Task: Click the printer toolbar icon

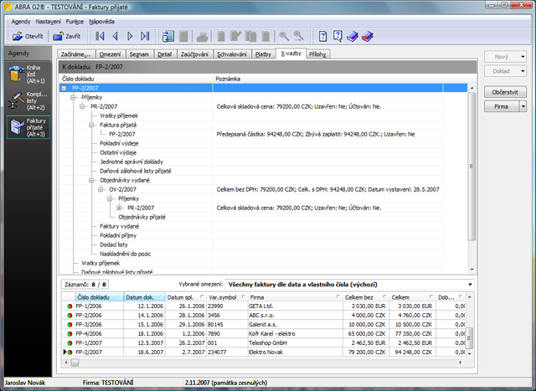Action: point(202,37)
